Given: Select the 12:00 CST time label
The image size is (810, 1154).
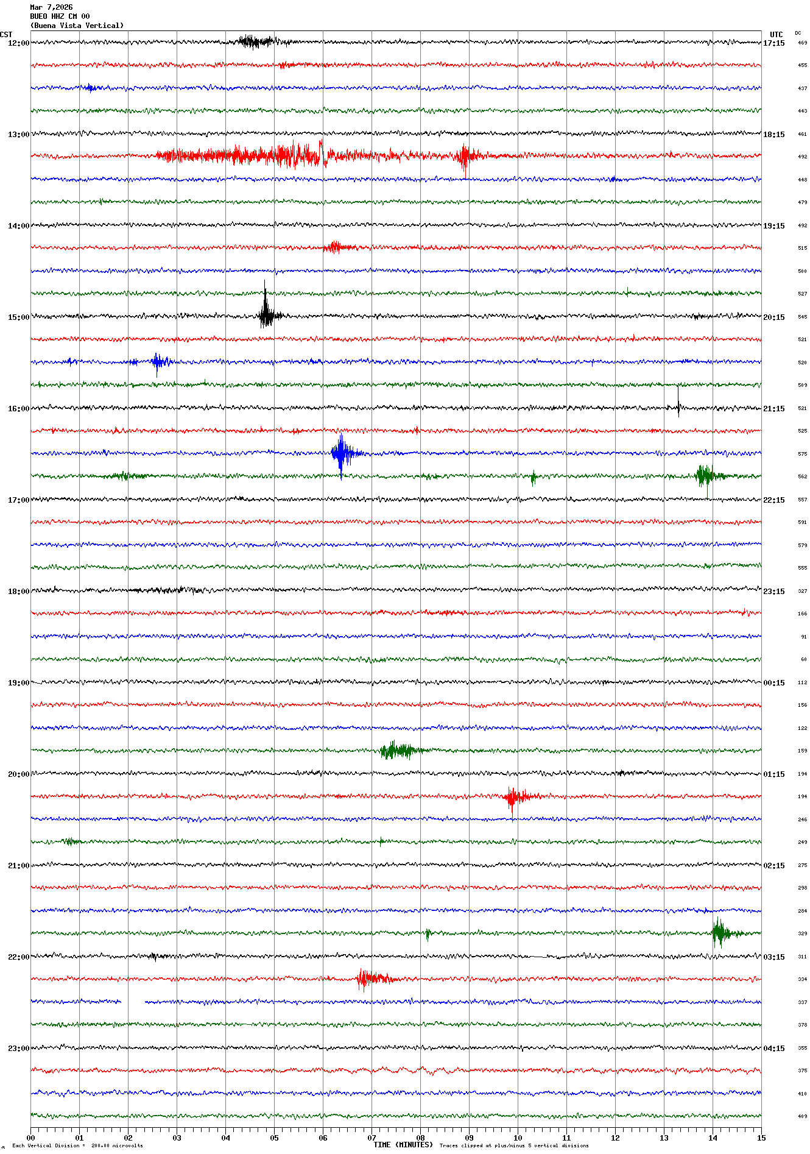Looking at the screenshot, I should click(18, 43).
